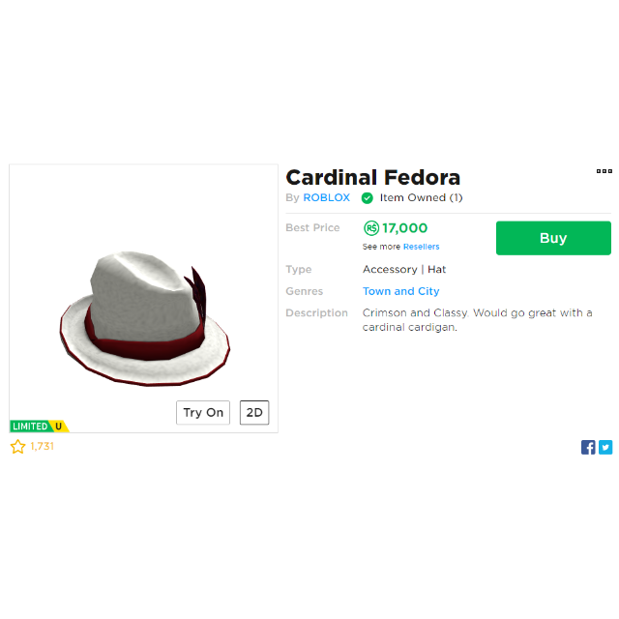Screen dimensions: 619x619
Task: Open the ROBLOX creator profile link
Action: click(327, 197)
